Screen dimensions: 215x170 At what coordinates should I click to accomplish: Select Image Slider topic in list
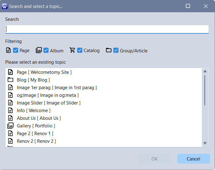(48, 103)
